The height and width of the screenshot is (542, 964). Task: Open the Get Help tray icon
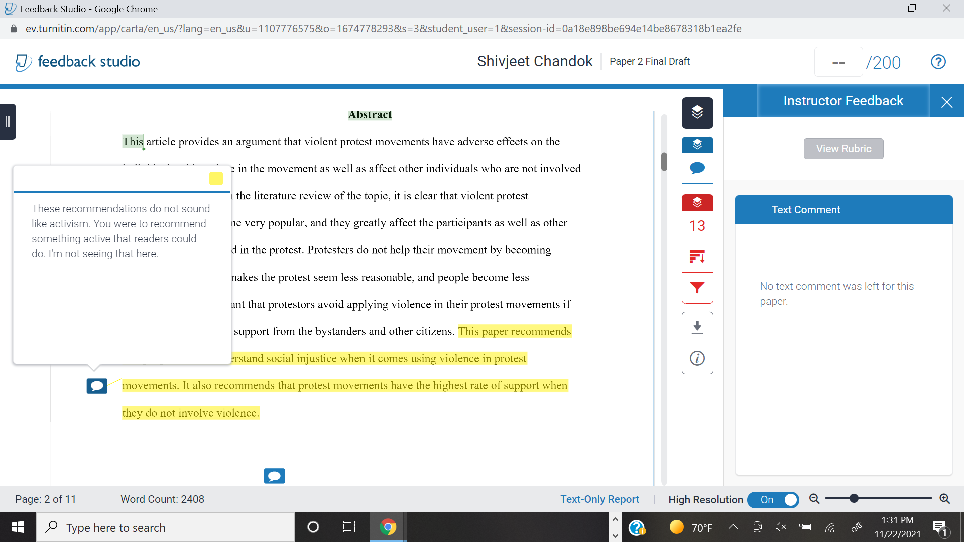(x=637, y=527)
